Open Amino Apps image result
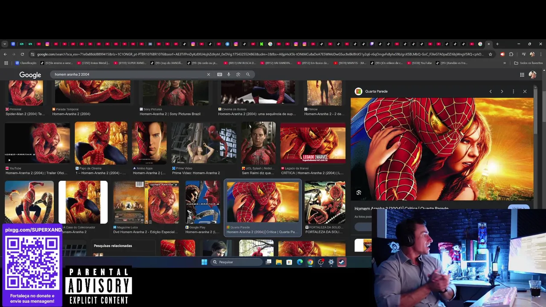Screen dimensions: 546x307 coord(149,143)
